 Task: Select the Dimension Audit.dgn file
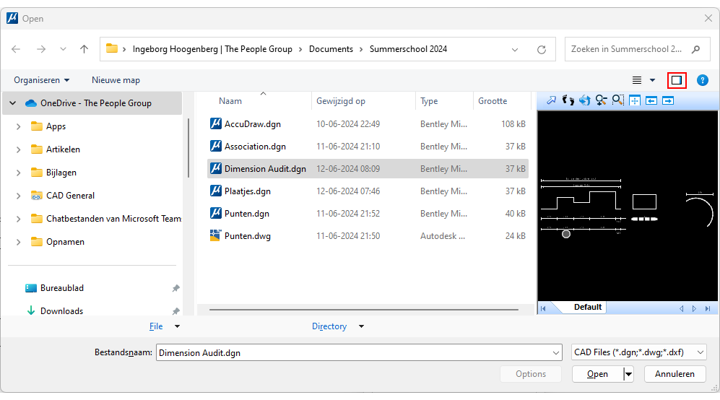coord(368,169)
